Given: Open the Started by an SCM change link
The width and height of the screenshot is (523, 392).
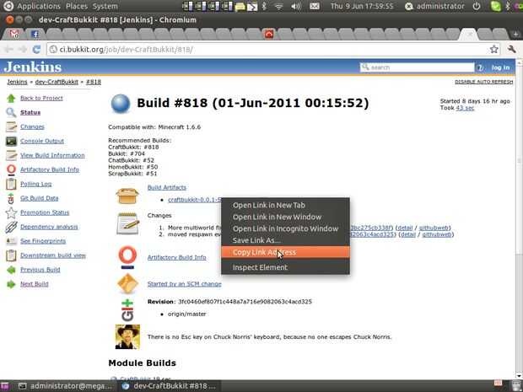Looking at the screenshot, I should [x=185, y=284].
